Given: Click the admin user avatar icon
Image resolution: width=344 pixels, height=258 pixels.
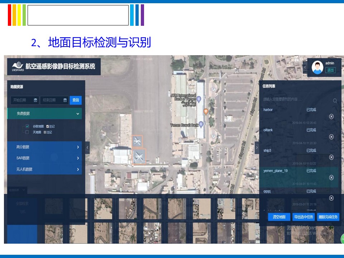Looking at the screenshot, I should click(x=317, y=67).
